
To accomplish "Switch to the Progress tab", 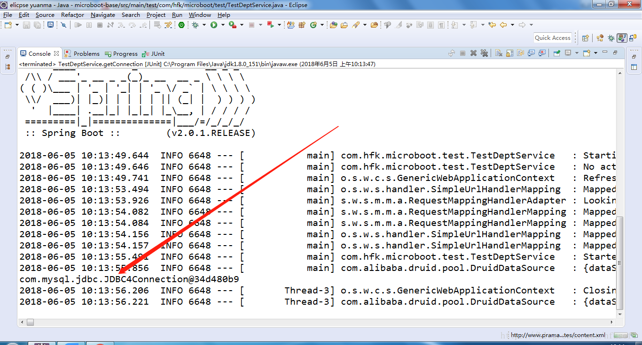I will pos(122,54).
